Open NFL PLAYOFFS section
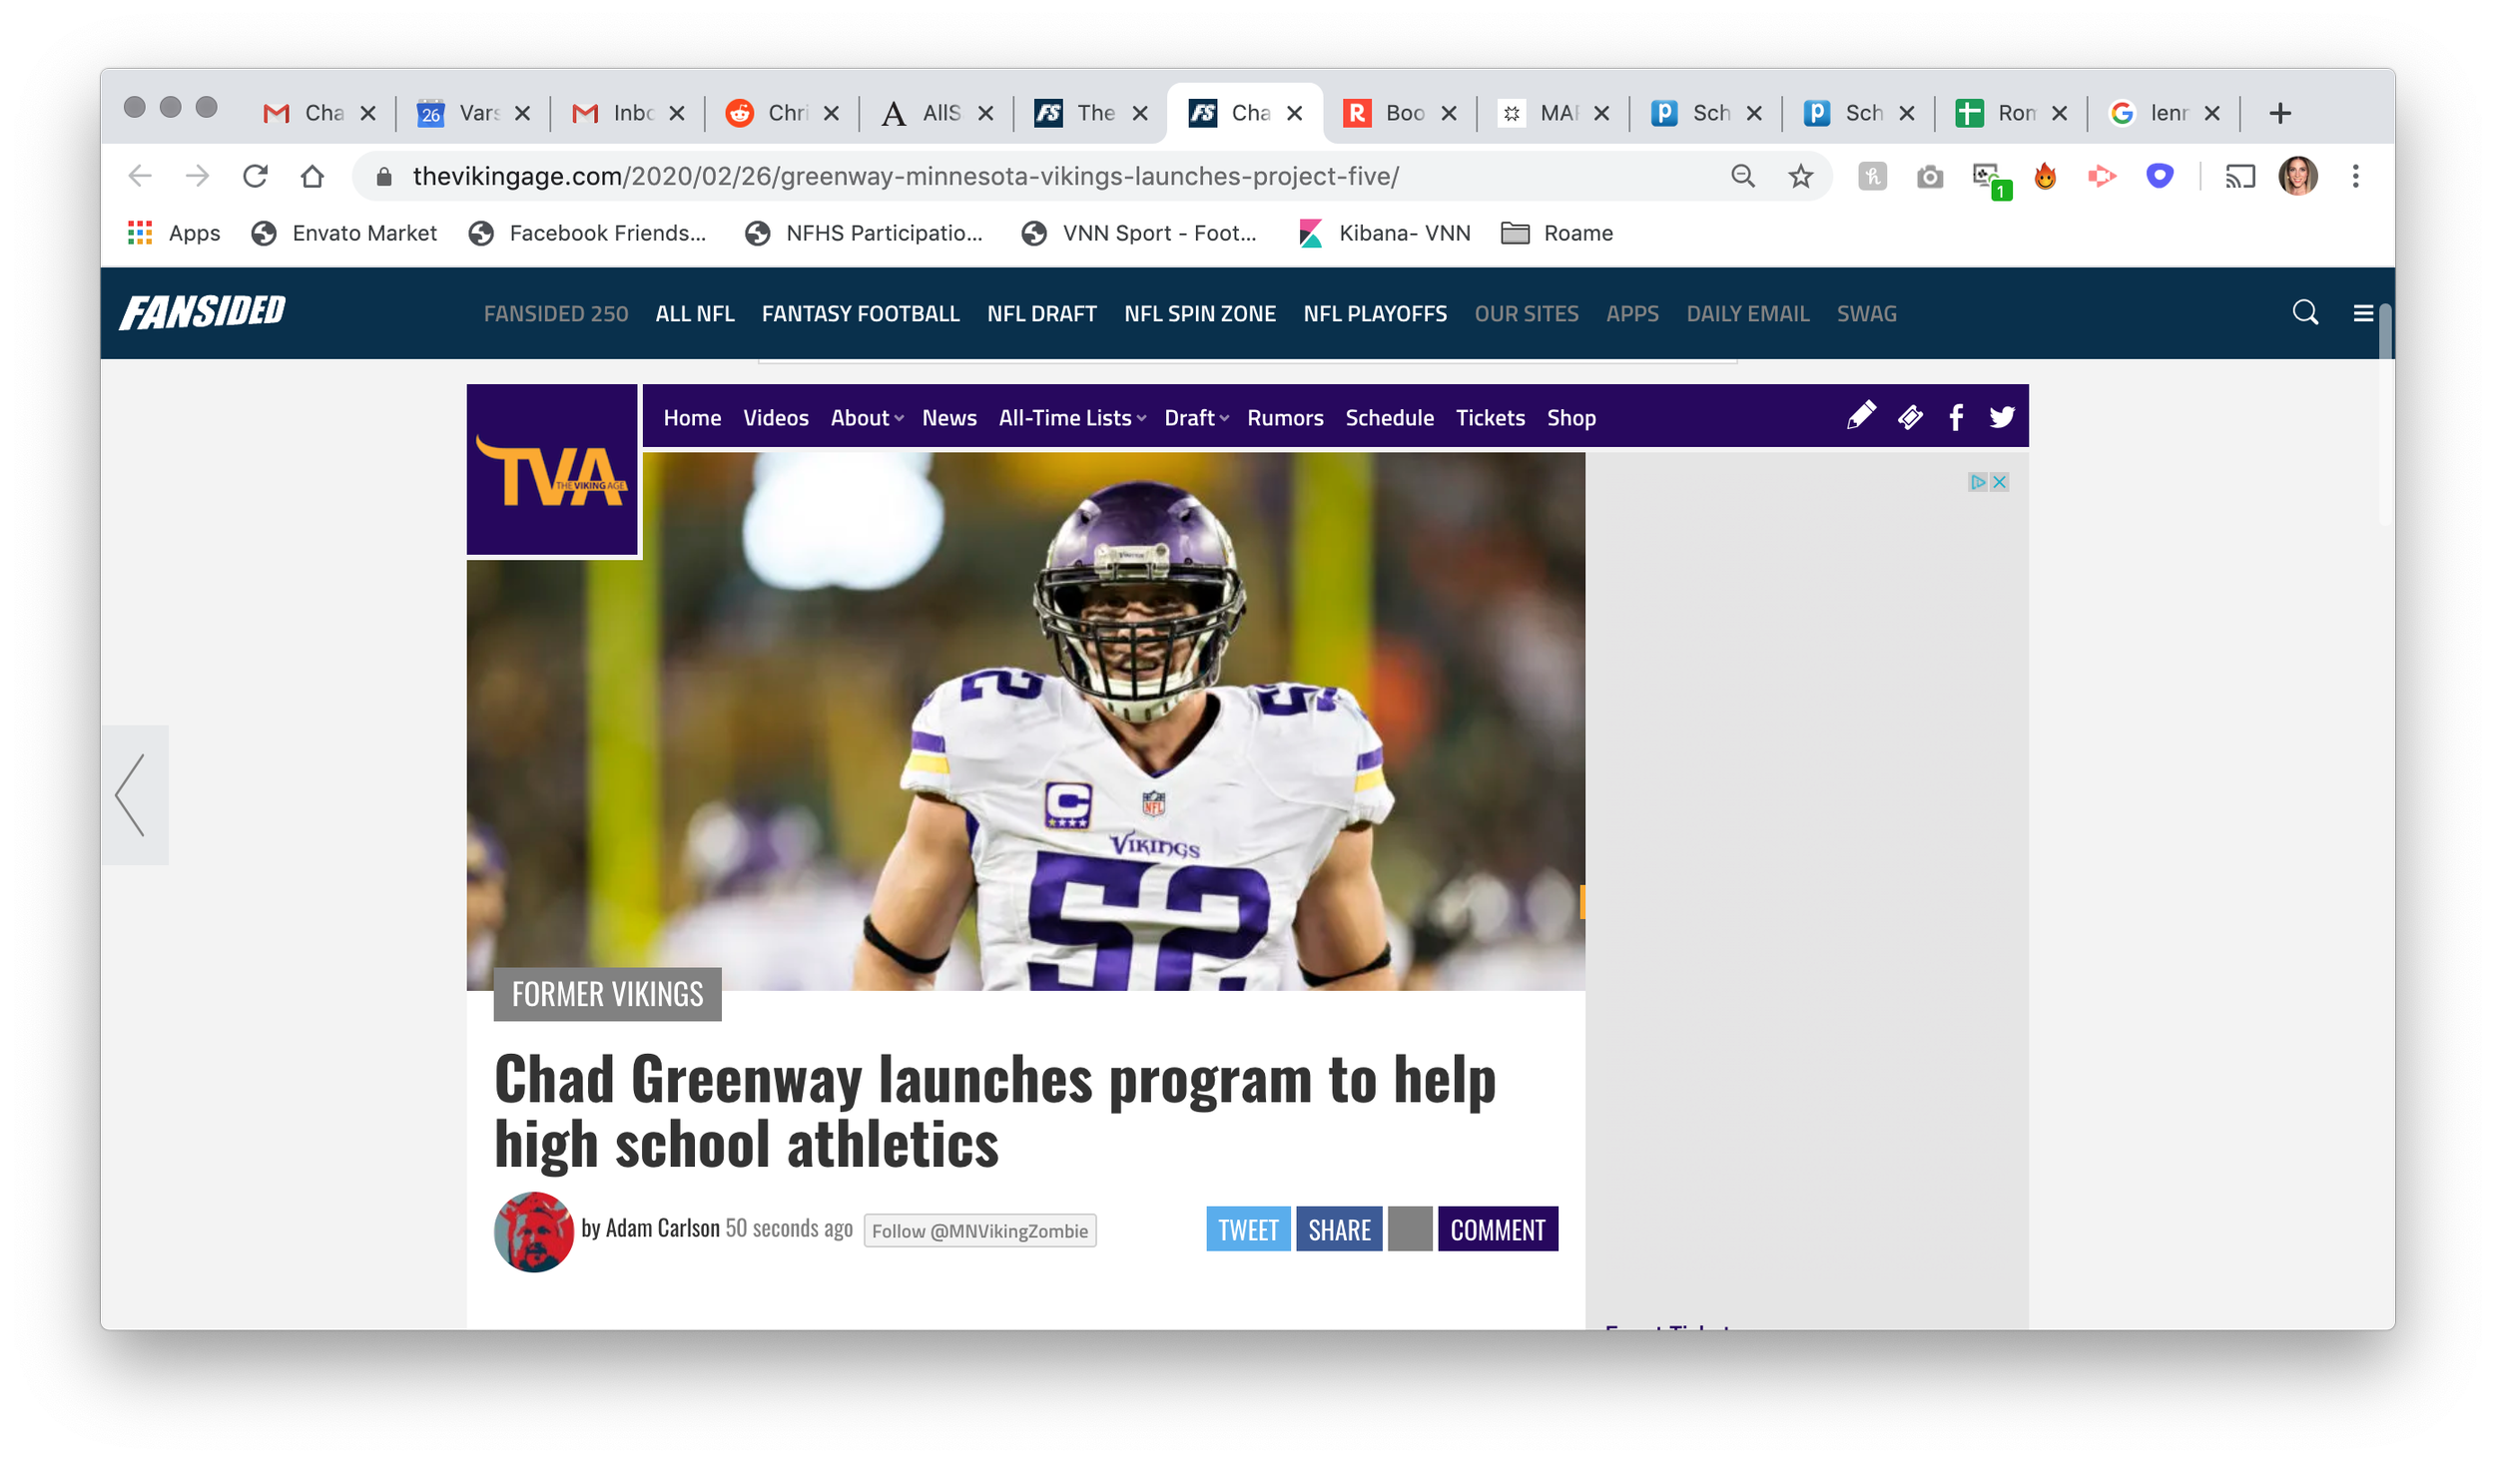This screenshot has height=1463, width=2496. pyautogui.click(x=1375, y=313)
